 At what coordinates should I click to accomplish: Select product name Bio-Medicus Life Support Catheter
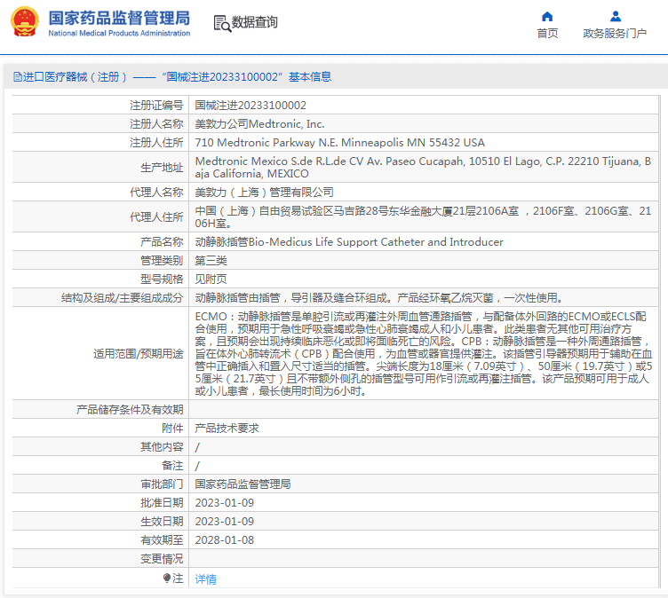coord(349,241)
